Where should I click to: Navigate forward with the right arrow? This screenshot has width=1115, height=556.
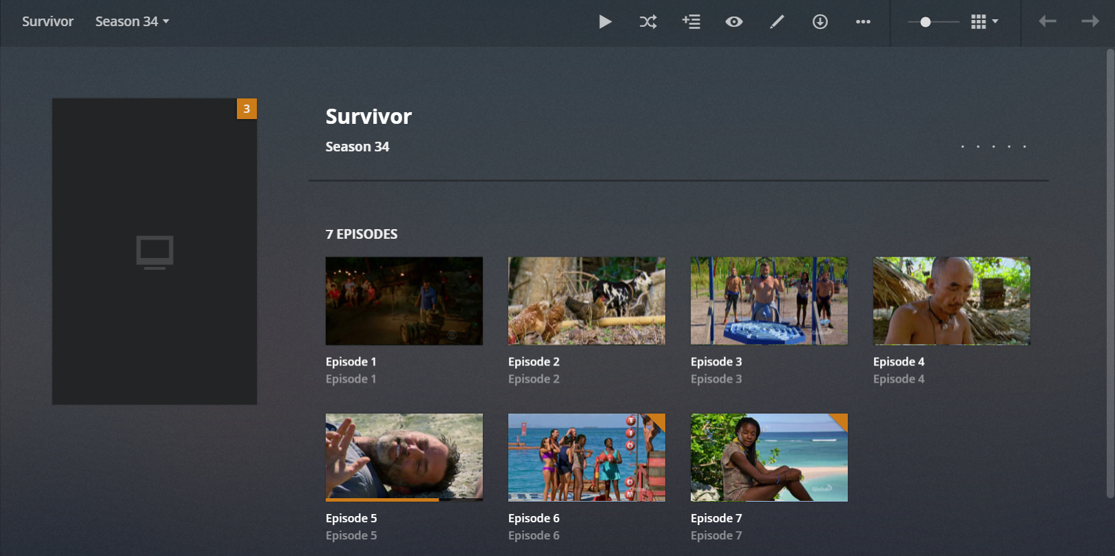1090,22
